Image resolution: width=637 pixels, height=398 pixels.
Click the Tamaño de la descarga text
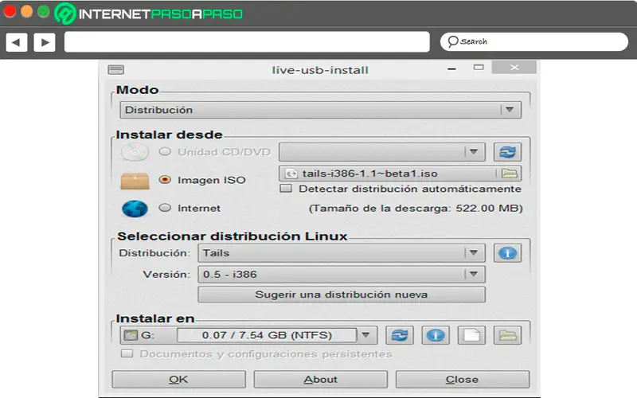pyautogui.click(x=416, y=209)
